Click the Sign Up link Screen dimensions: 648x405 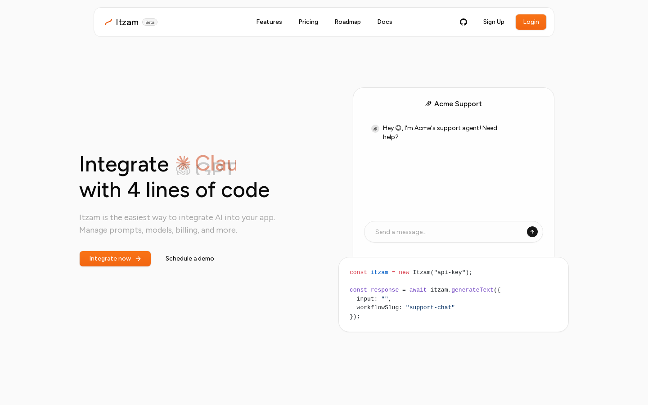[x=494, y=22]
